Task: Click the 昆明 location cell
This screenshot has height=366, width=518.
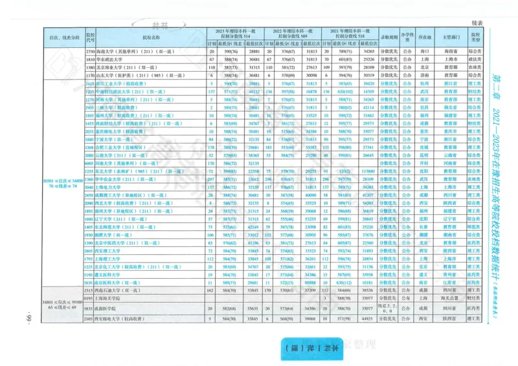Action: [x=424, y=155]
